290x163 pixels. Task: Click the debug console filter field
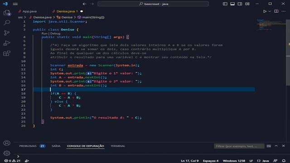pyautogui.click(x=239, y=146)
